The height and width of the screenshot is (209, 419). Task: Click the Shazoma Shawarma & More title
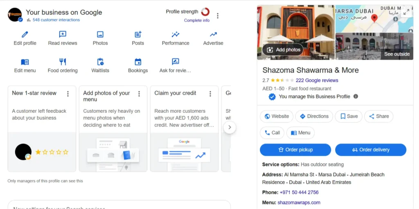[311, 70]
